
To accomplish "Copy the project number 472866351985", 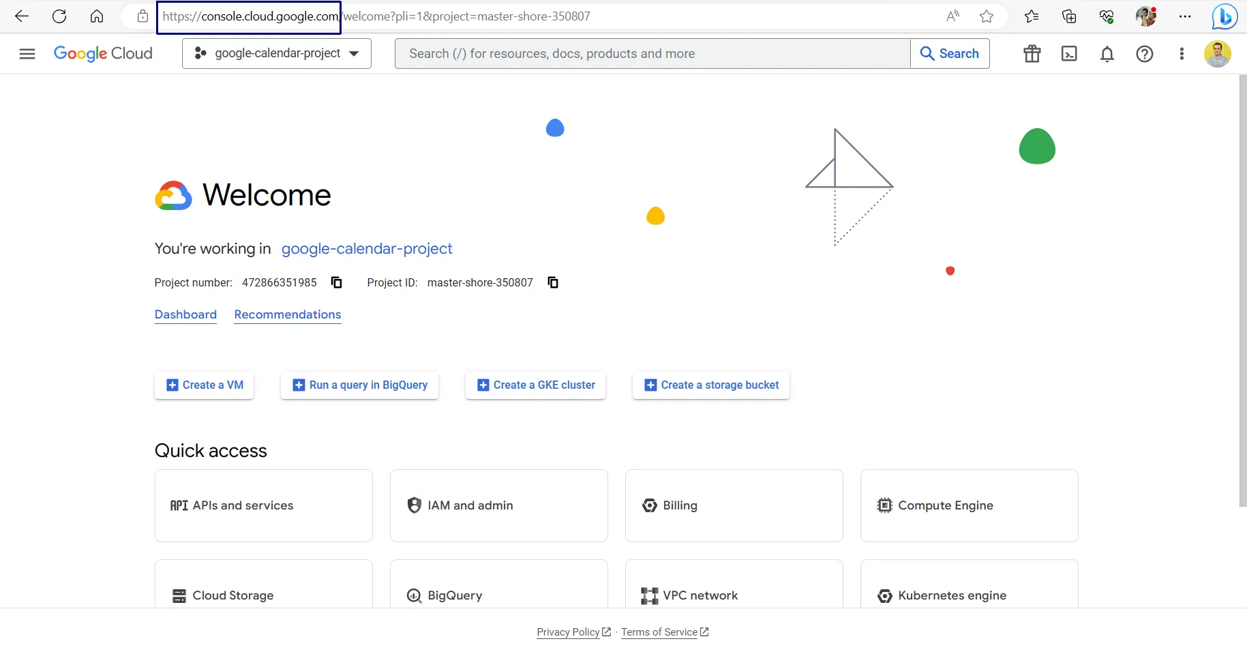I will pyautogui.click(x=337, y=282).
